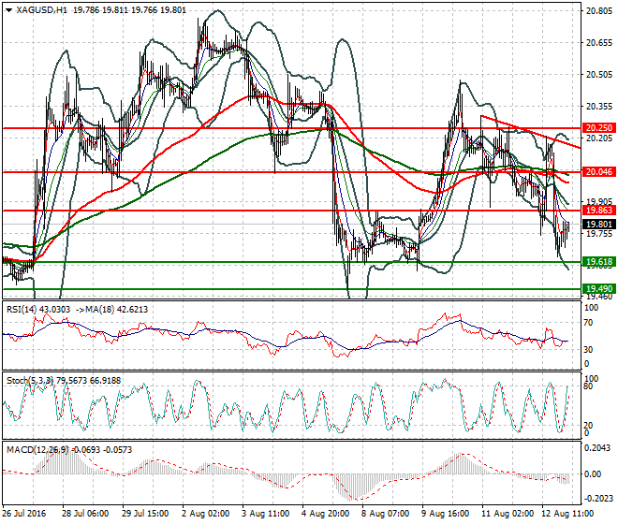Click the 26 Jul 2016 date label
Screen dimensions: 618x524
tap(22, 513)
